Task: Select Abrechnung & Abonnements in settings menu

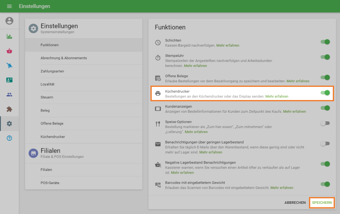Action: point(64,58)
